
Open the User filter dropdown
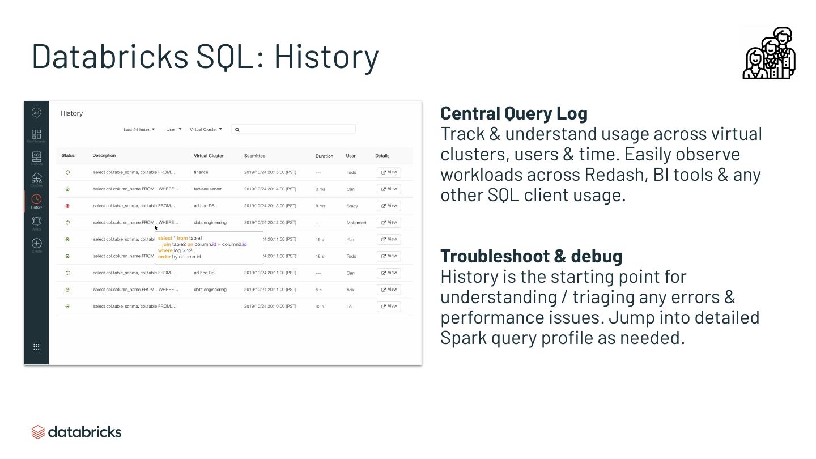coord(173,129)
